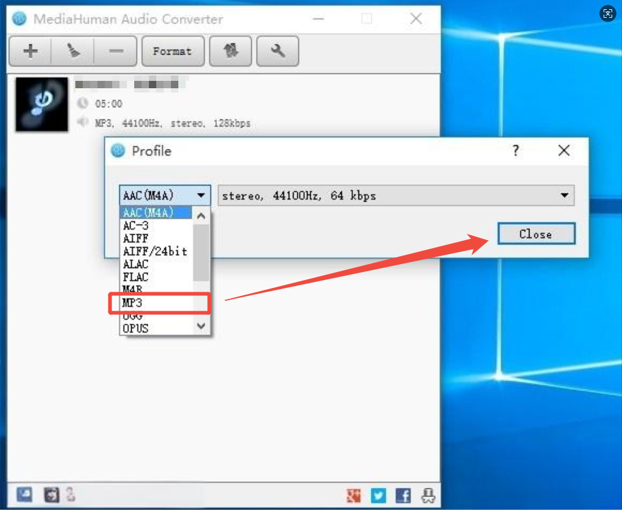Select the 05:00 track duration text
622x511 pixels.
(x=108, y=104)
